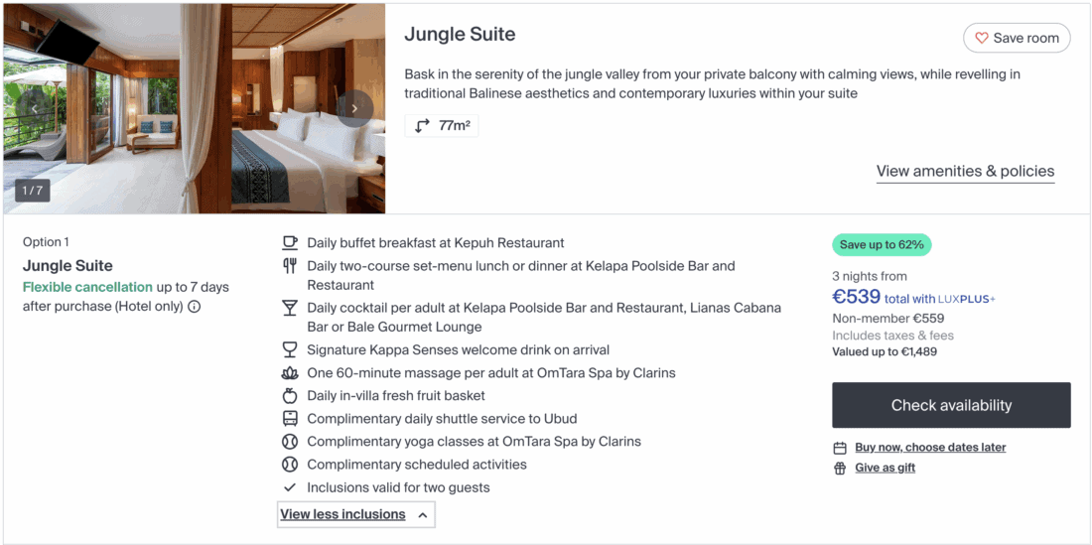Click the Jungle Suite room photo

tap(194, 109)
